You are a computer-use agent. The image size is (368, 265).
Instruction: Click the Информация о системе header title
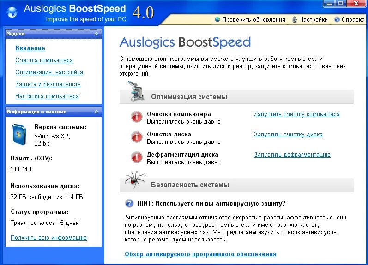pyautogui.click(x=36, y=112)
